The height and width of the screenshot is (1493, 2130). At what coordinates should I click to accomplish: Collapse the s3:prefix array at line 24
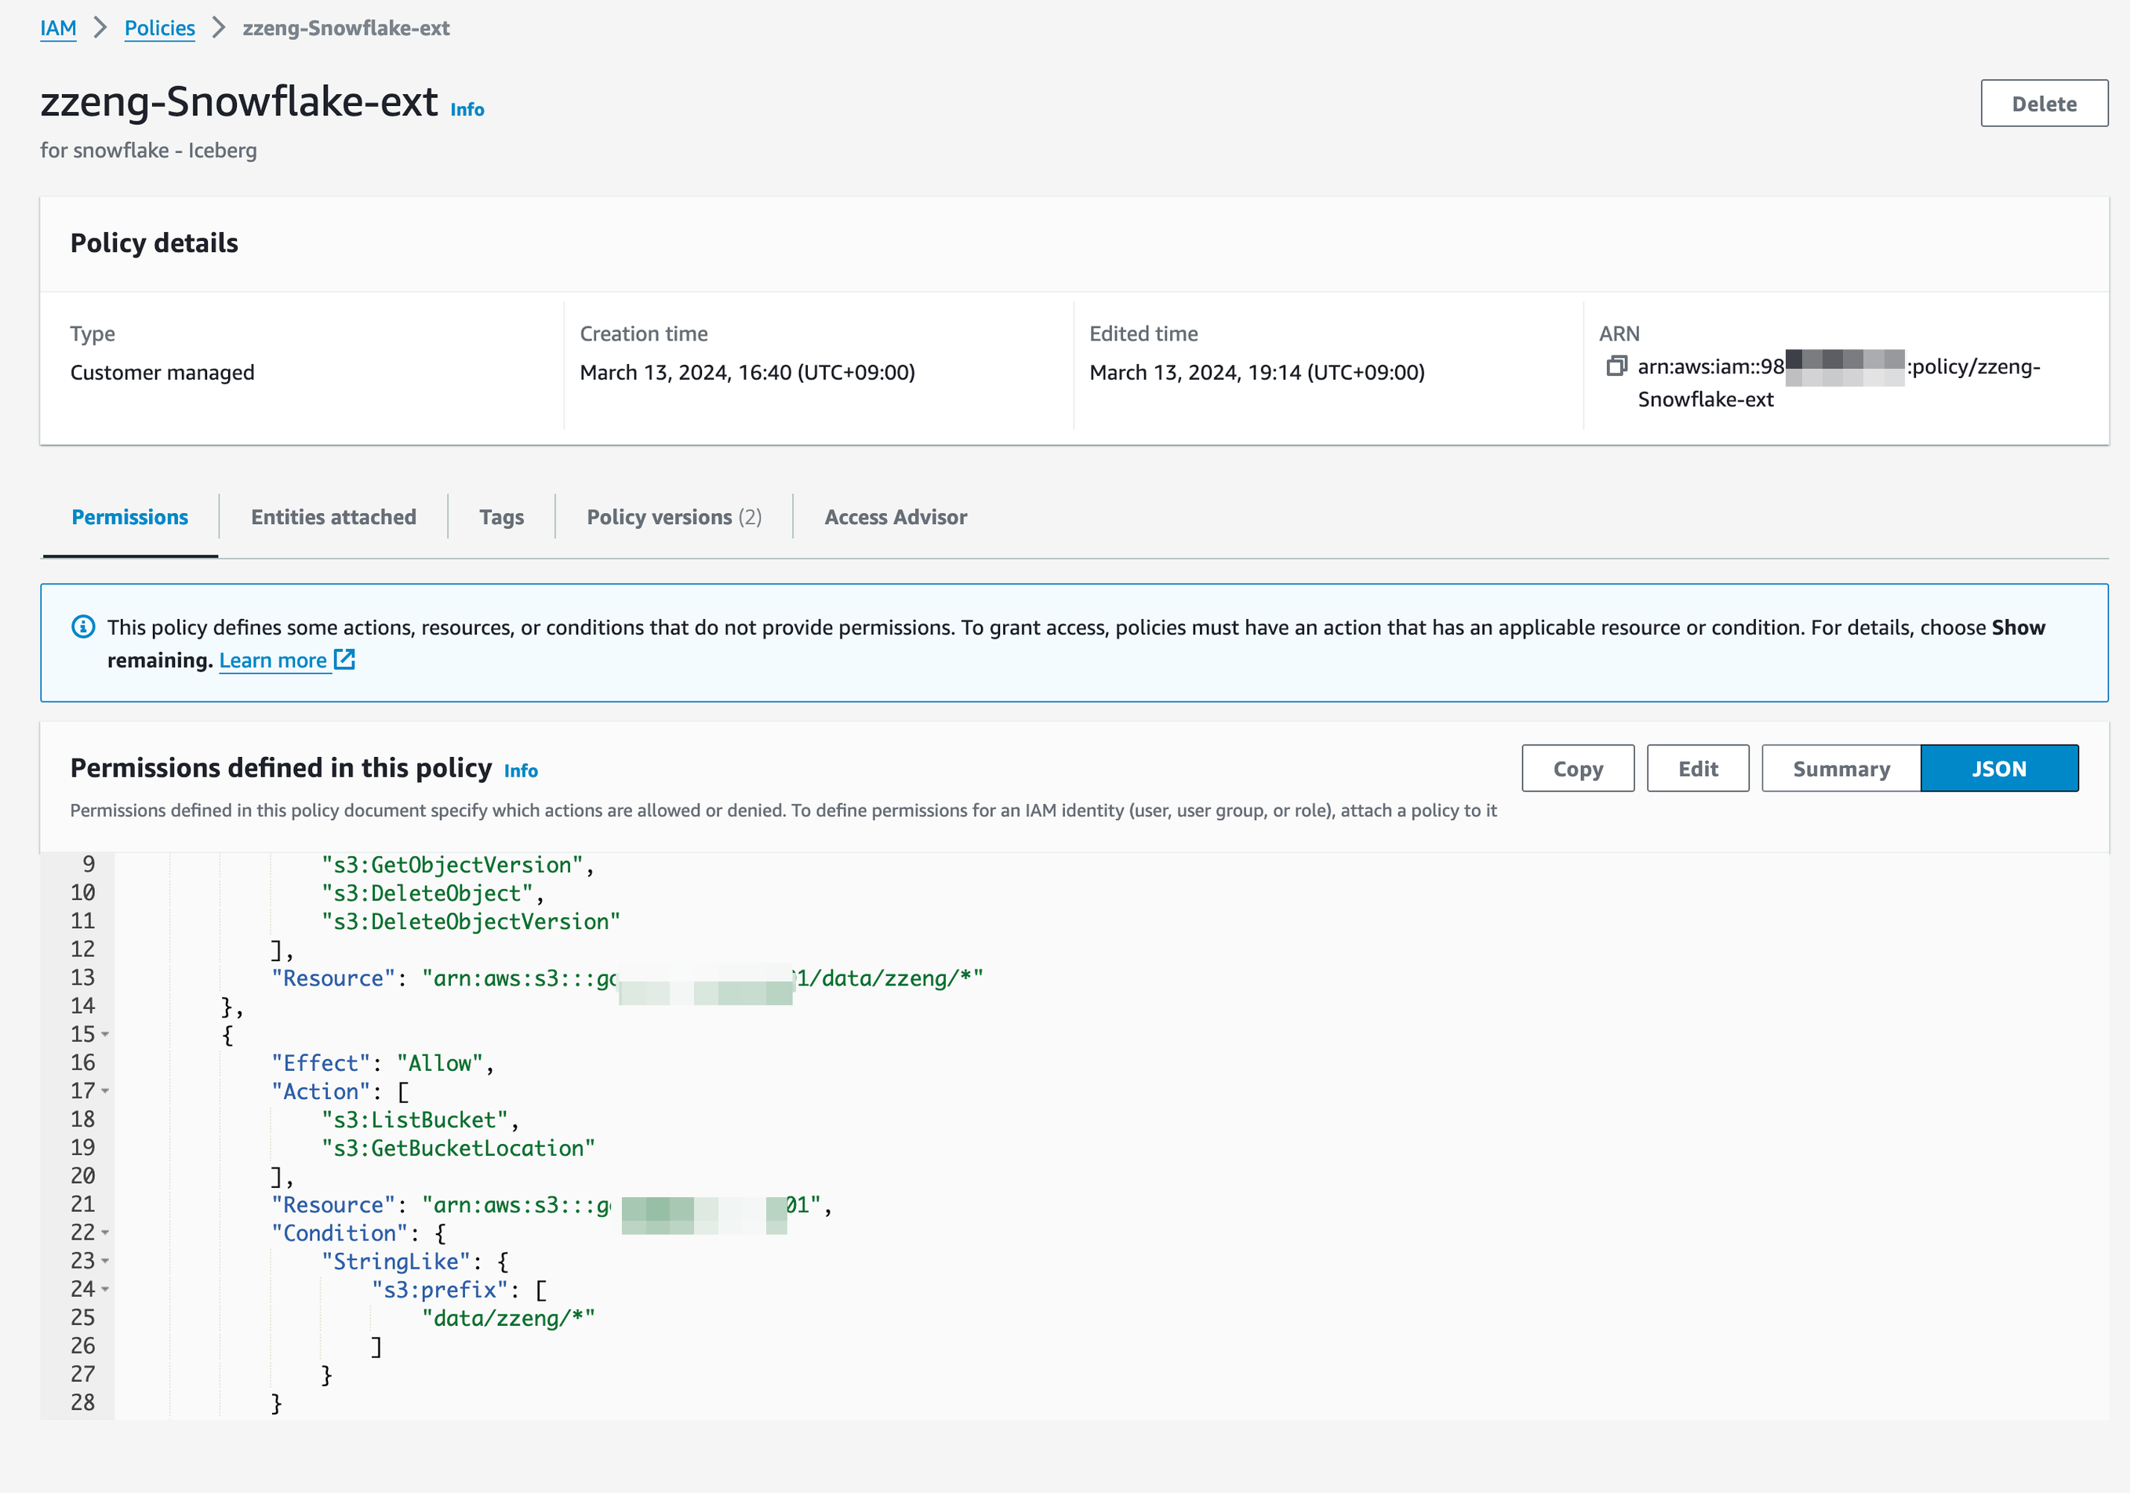105,1290
